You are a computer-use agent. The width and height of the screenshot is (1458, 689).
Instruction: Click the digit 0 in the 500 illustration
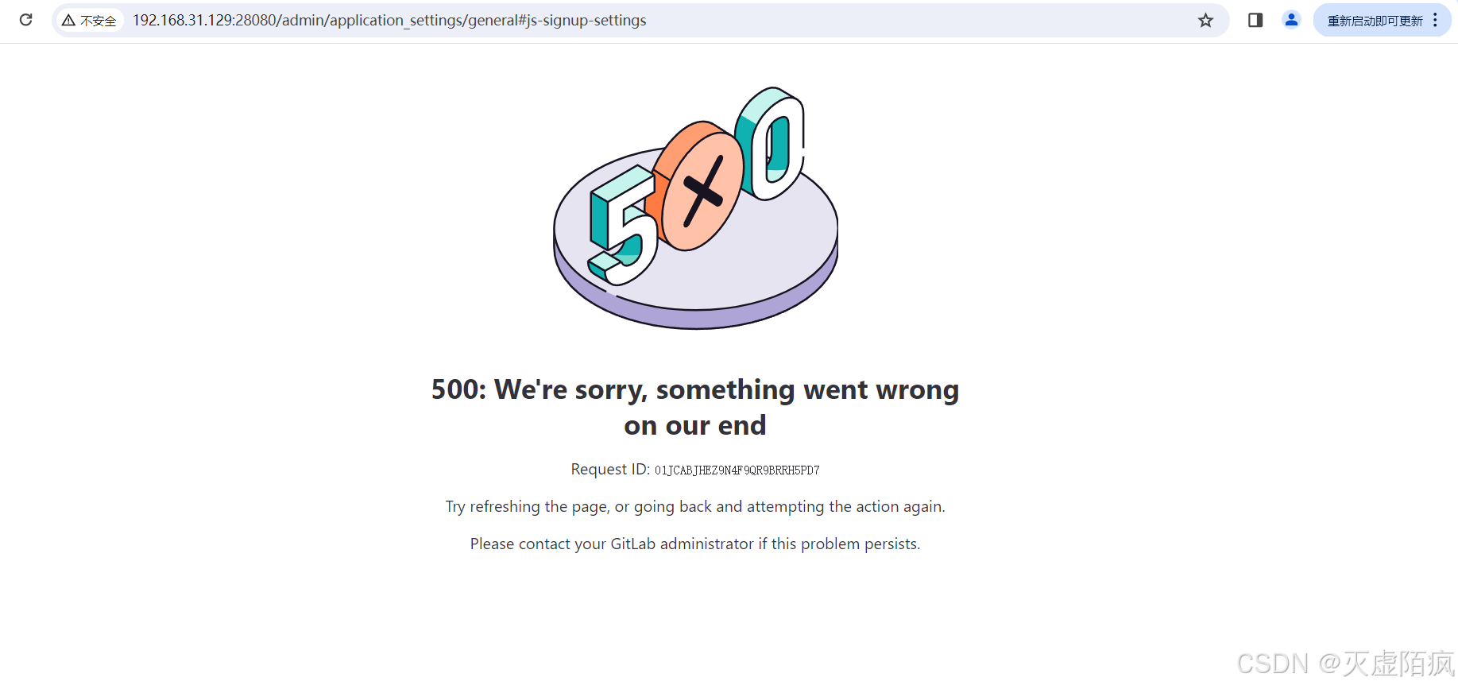tap(771, 144)
